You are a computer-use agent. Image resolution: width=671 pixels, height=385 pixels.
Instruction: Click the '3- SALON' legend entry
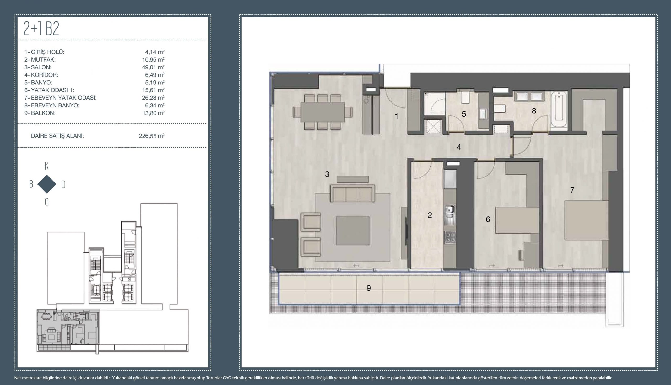click(x=38, y=67)
